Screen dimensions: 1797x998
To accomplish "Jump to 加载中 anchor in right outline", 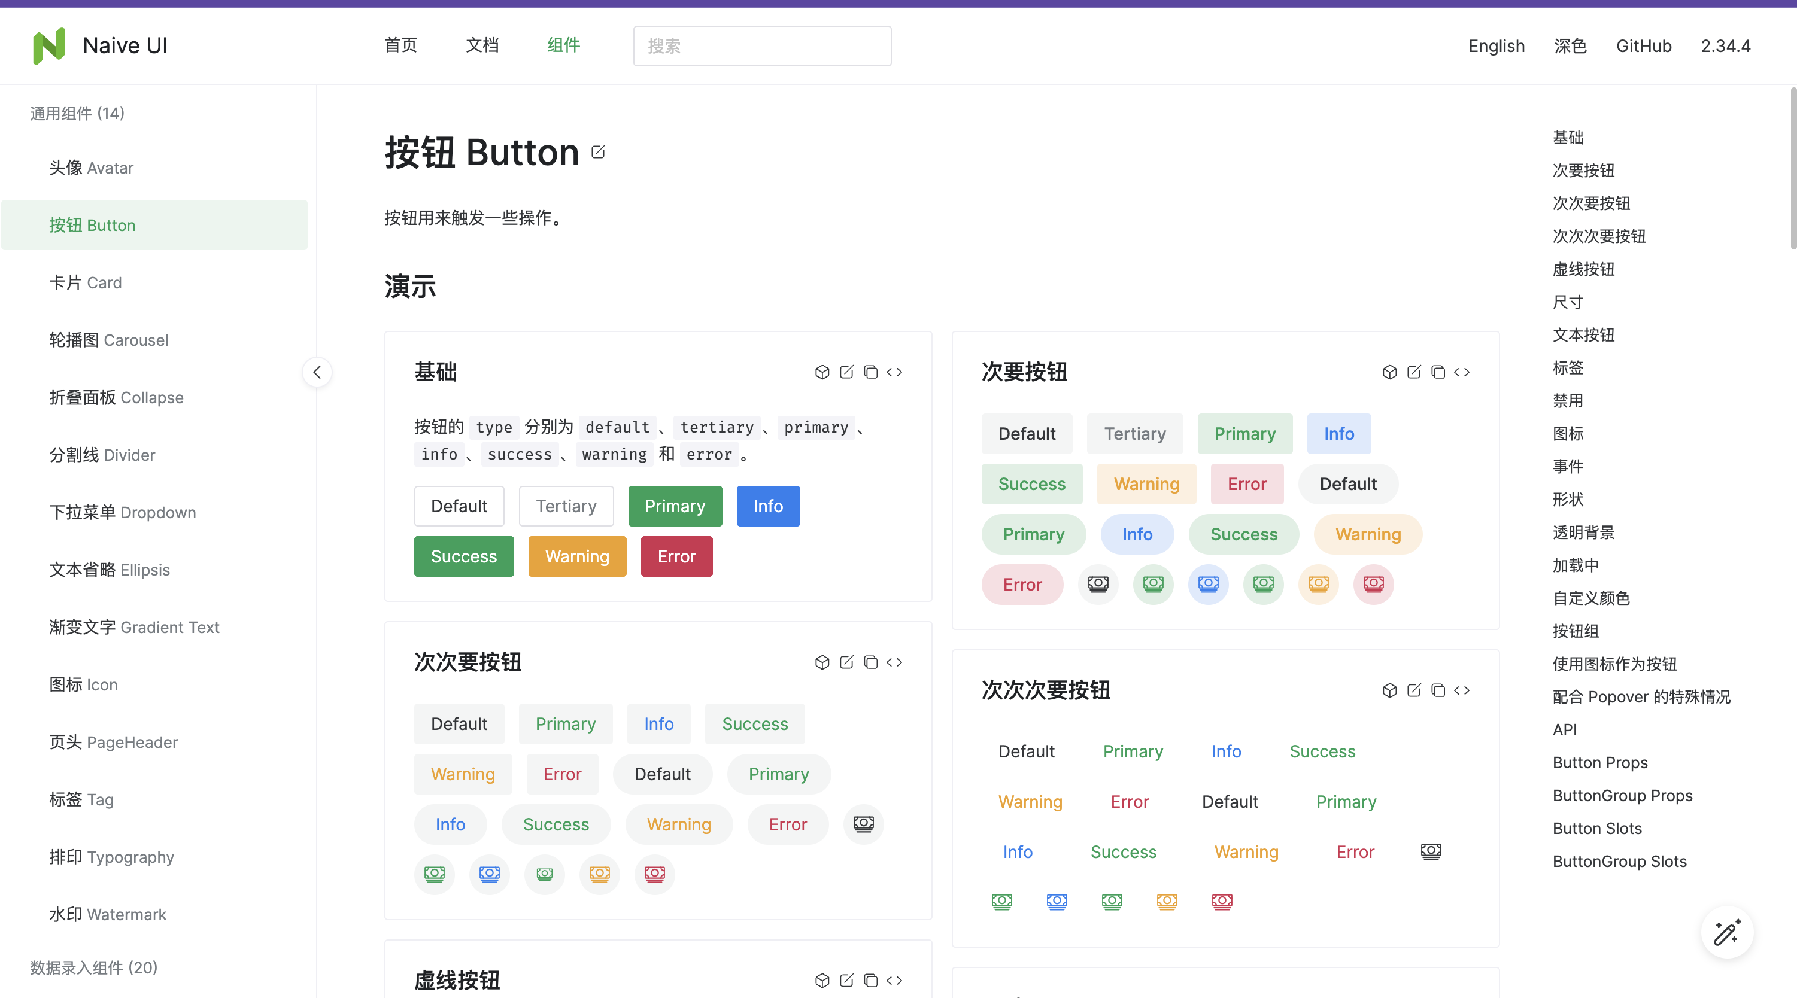I will tap(1575, 565).
